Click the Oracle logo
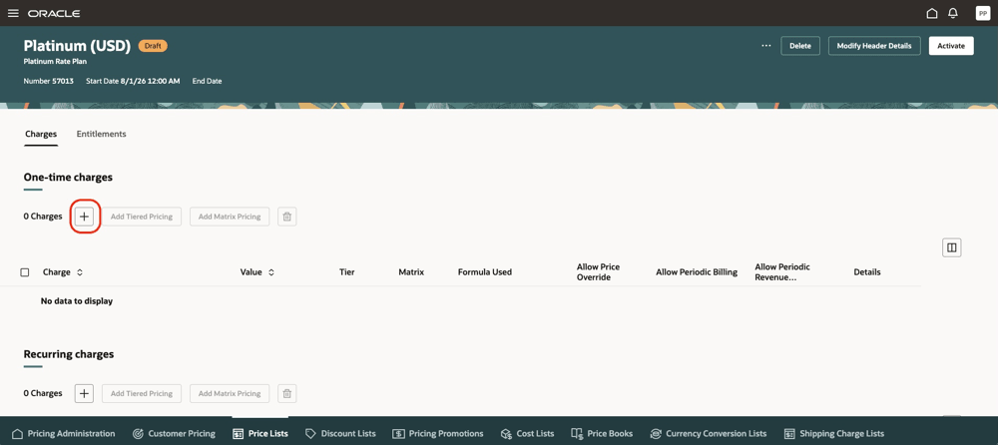The image size is (998, 445). pyautogui.click(x=54, y=13)
